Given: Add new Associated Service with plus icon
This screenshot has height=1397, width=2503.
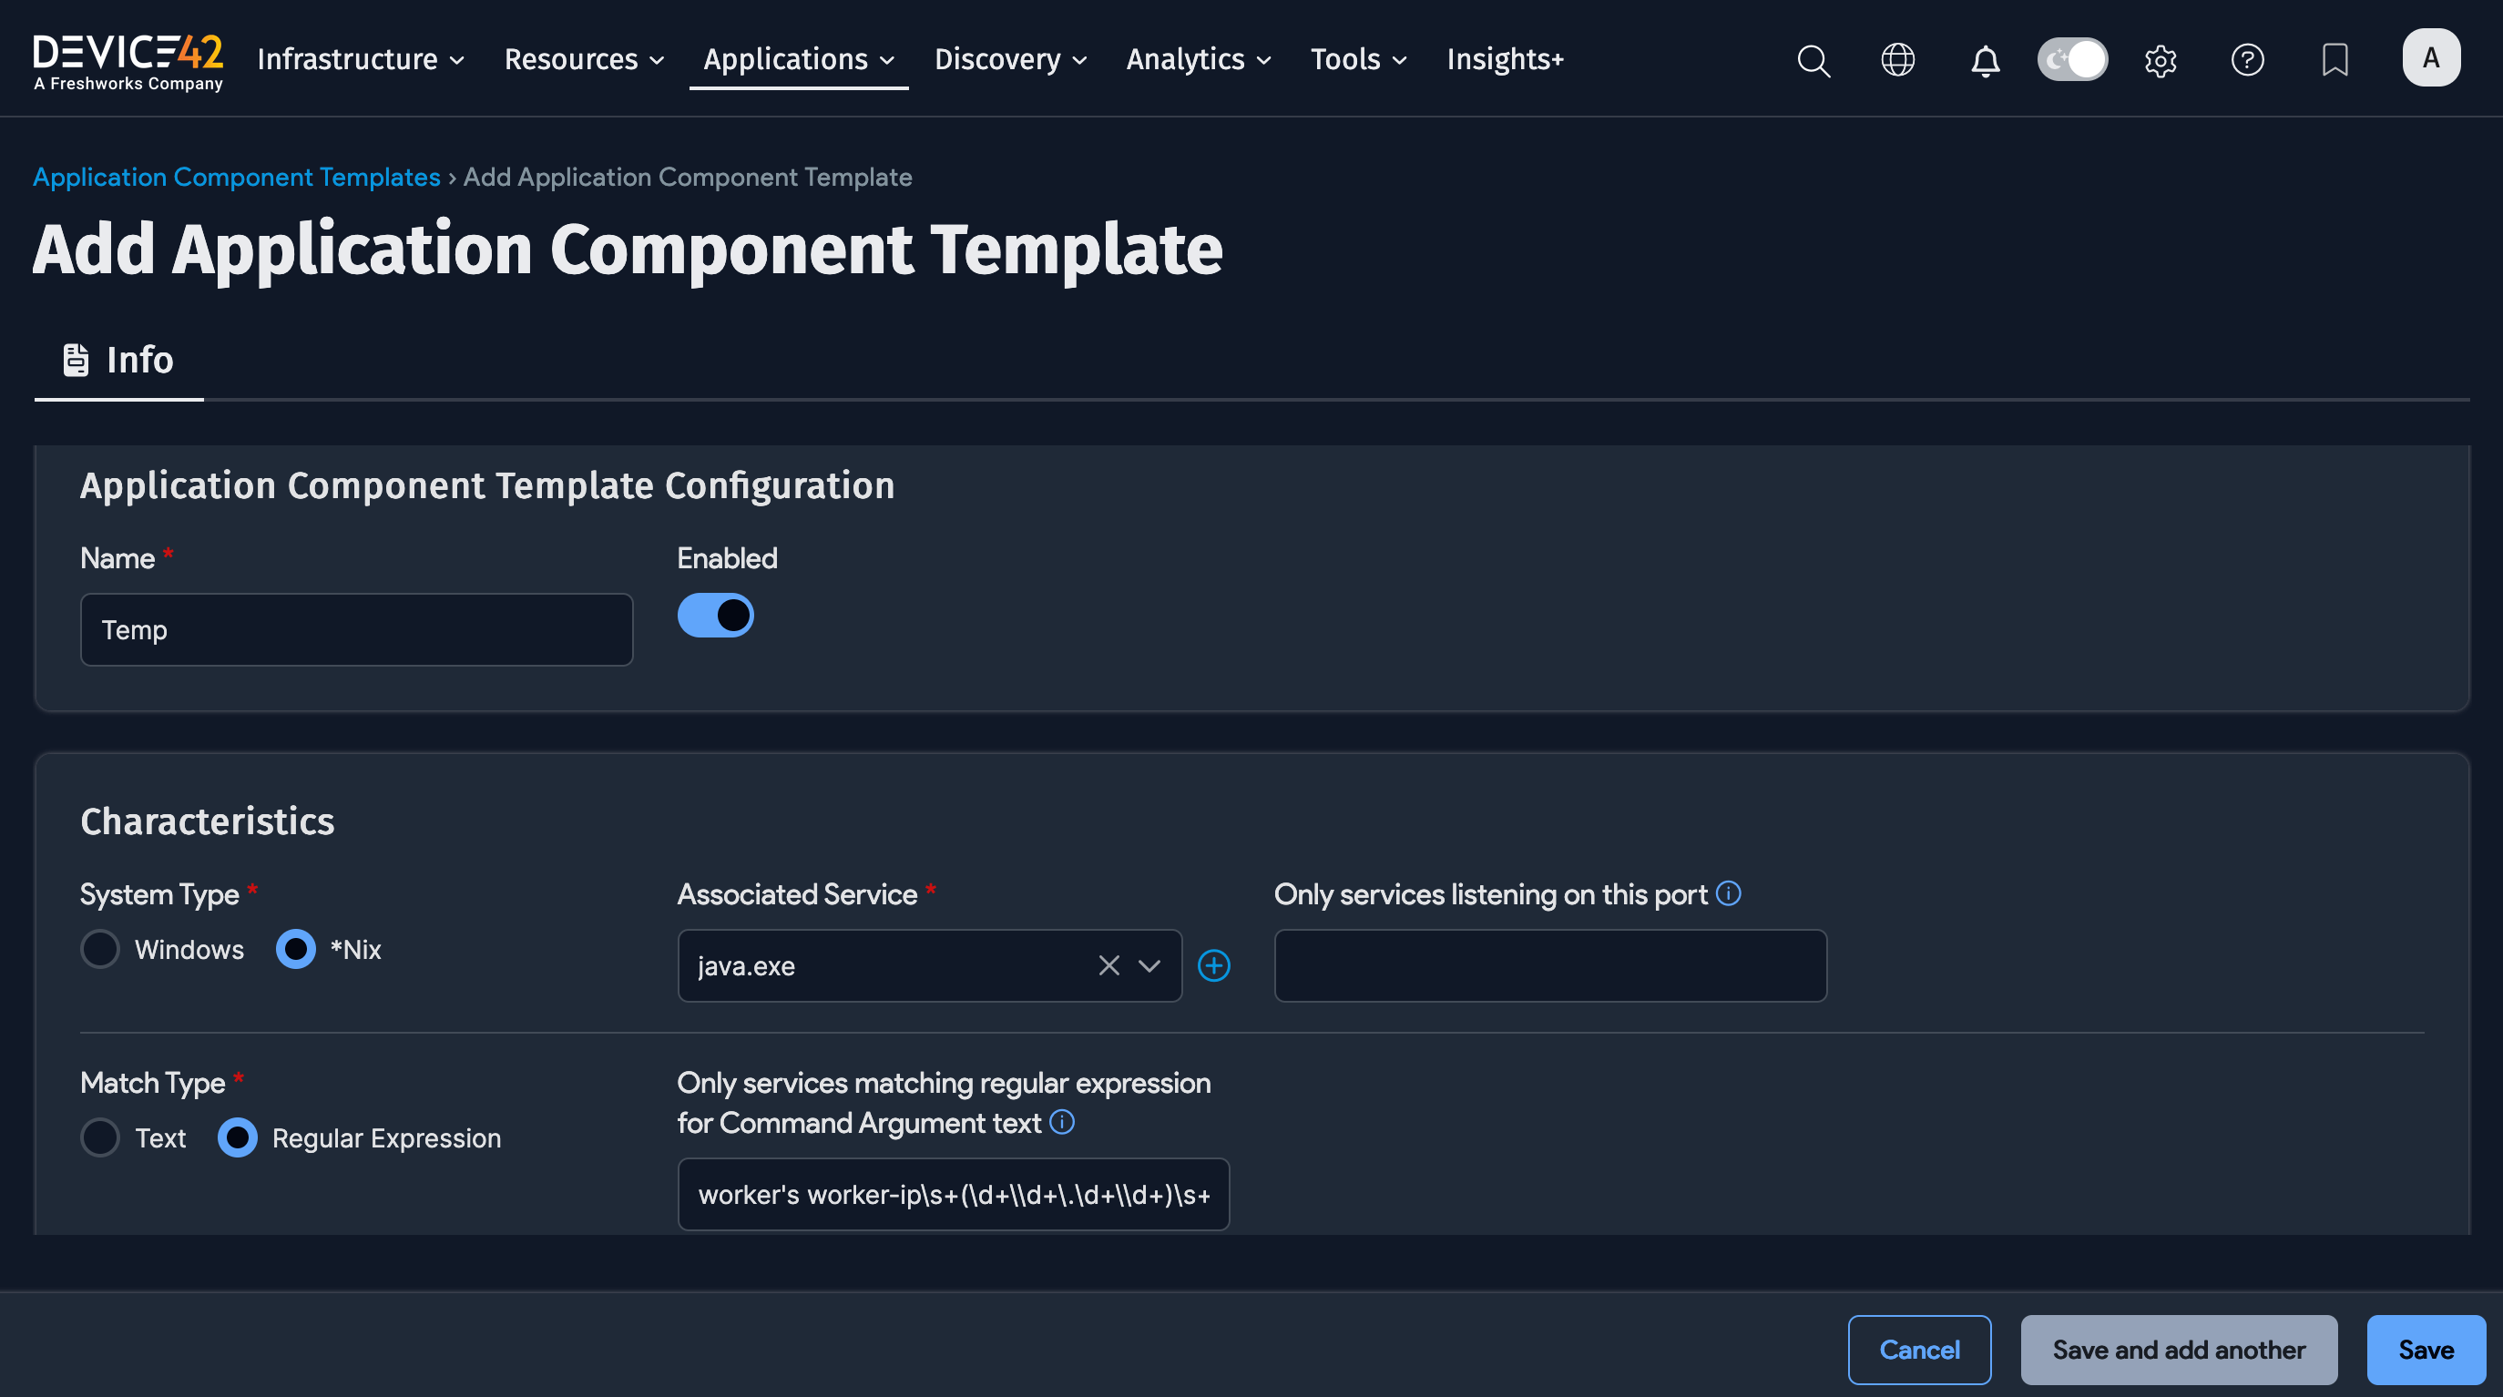Looking at the screenshot, I should point(1213,965).
